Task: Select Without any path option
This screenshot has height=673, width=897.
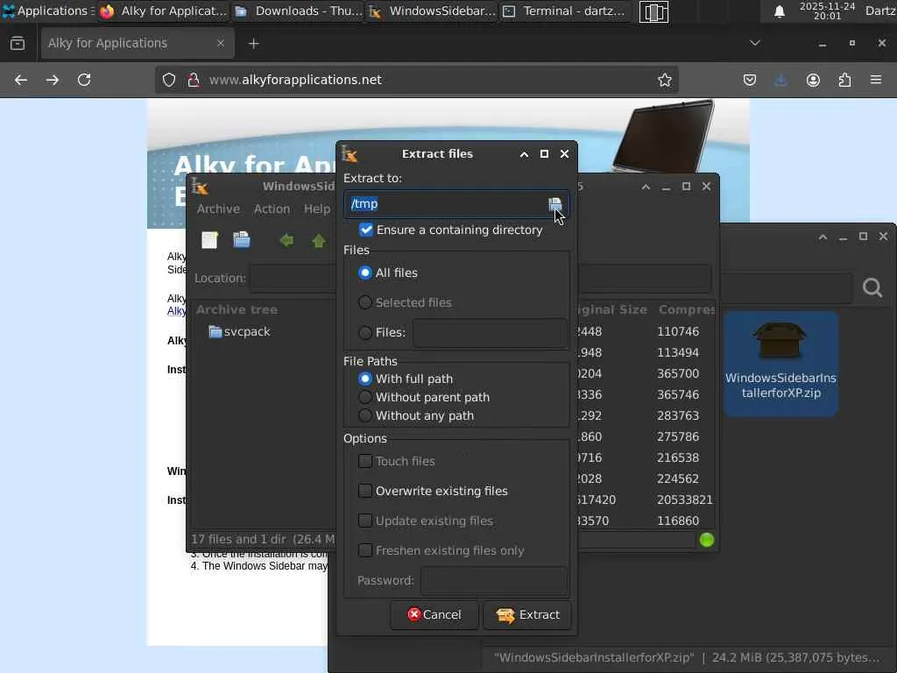Action: pyautogui.click(x=365, y=415)
